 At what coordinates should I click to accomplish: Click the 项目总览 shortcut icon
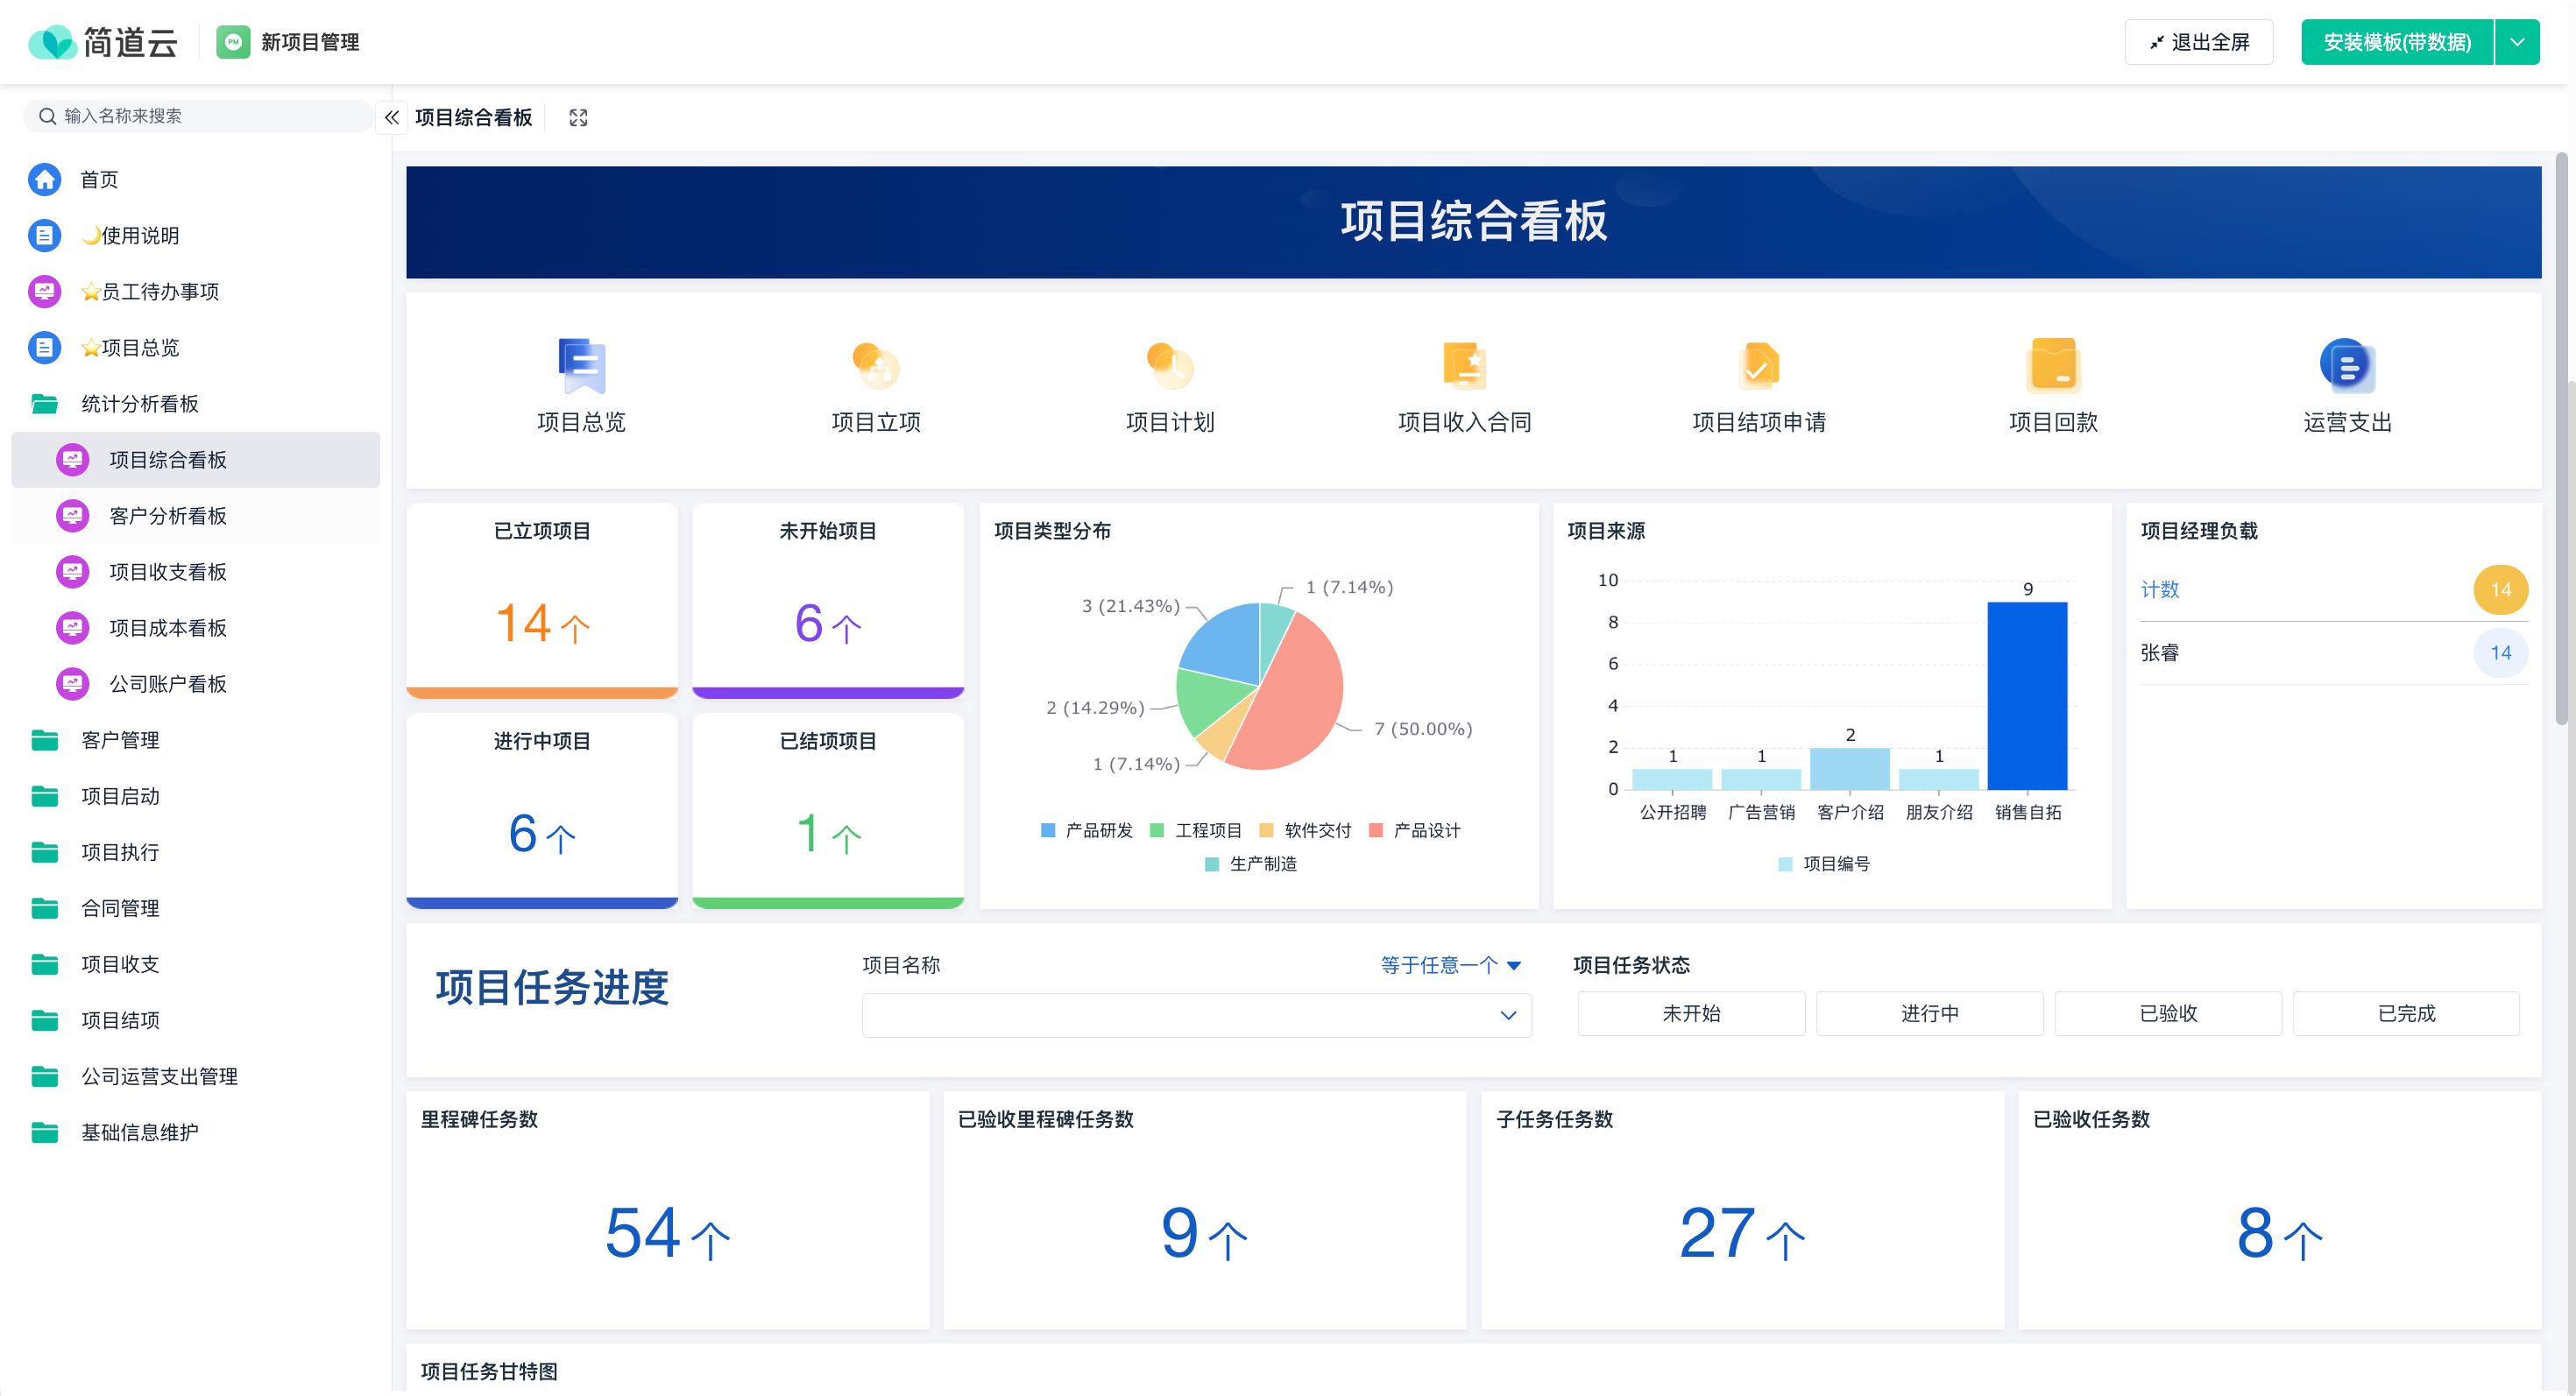pos(581,366)
